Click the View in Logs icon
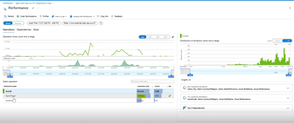Viewport: 294px width, 123px height. click(x=53, y=16)
